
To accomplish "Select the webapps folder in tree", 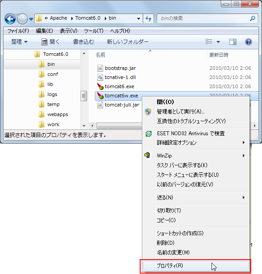I will (x=57, y=114).
